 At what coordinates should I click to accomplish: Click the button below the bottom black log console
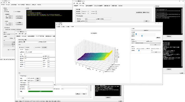click(108, 97)
